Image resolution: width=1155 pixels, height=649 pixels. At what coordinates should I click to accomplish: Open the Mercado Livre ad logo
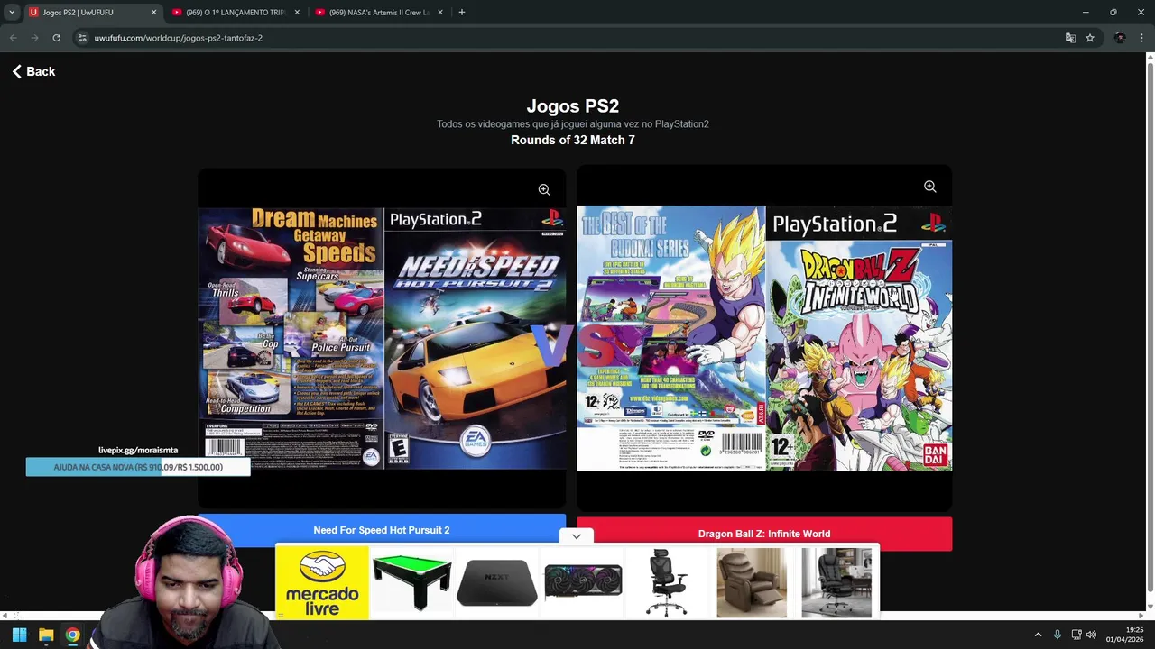point(322,583)
